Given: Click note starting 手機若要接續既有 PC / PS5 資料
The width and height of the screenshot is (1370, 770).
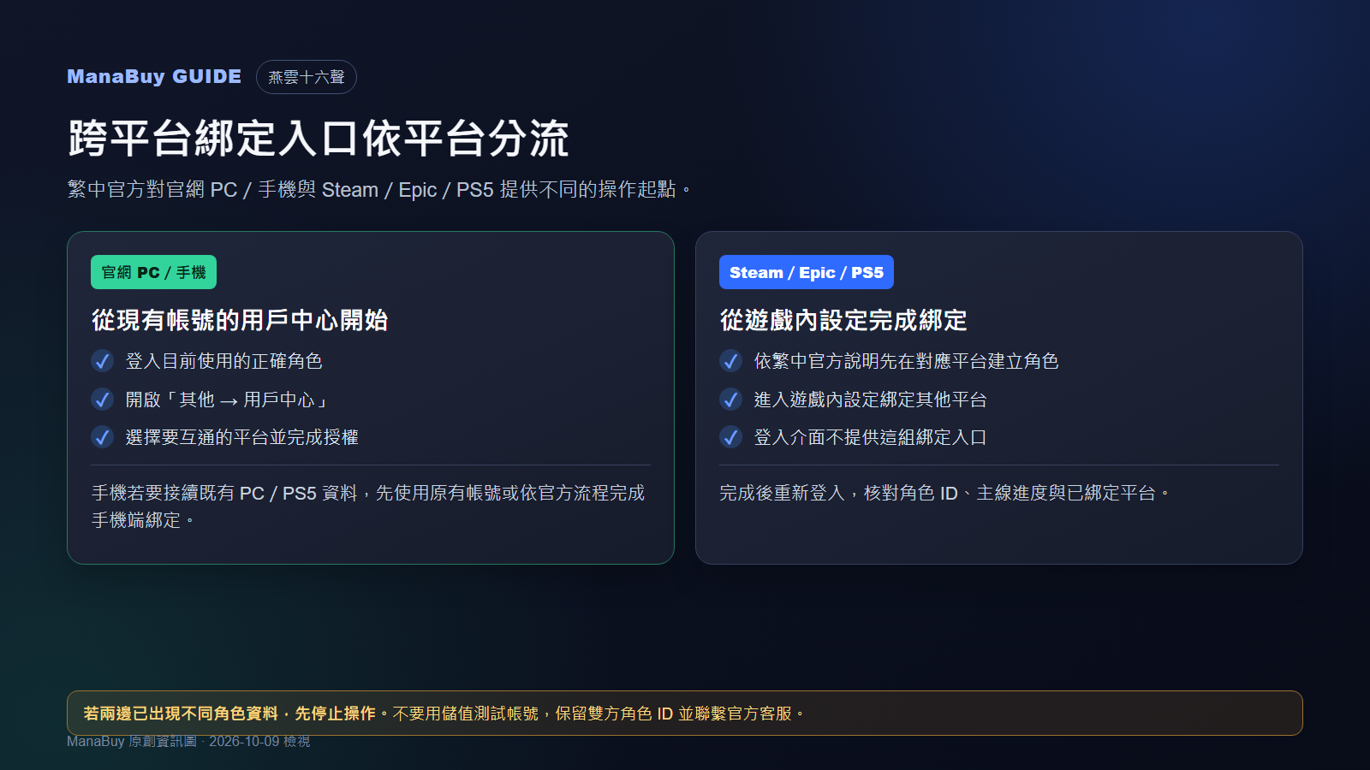Looking at the screenshot, I should point(369,506).
